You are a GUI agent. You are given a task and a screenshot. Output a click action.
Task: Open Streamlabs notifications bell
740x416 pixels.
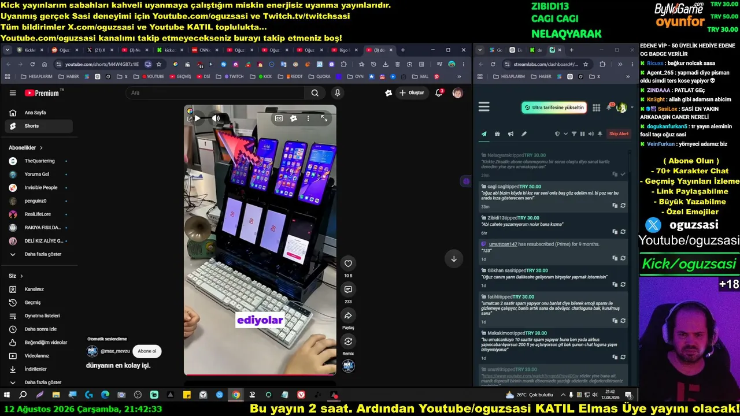pyautogui.click(x=610, y=107)
